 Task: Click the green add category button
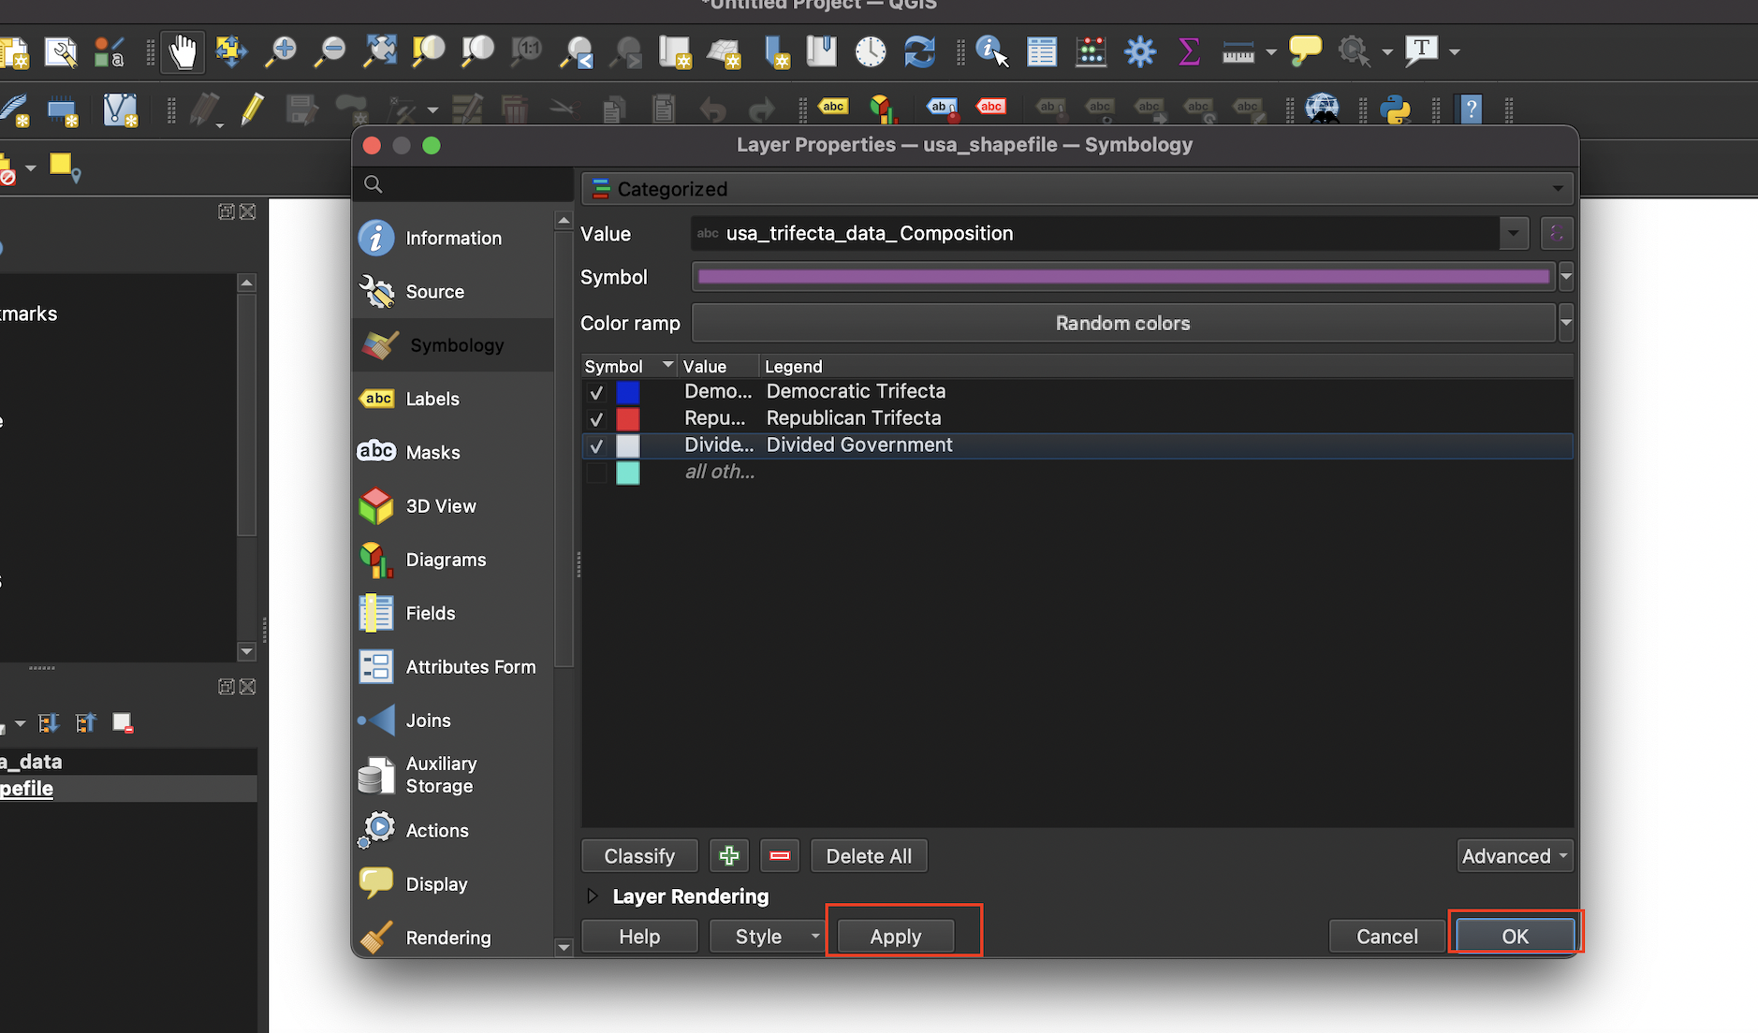click(x=728, y=855)
